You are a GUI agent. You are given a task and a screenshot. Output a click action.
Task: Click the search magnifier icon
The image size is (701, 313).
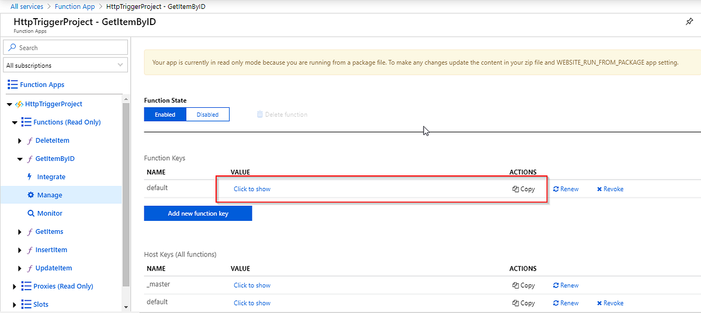(x=12, y=48)
